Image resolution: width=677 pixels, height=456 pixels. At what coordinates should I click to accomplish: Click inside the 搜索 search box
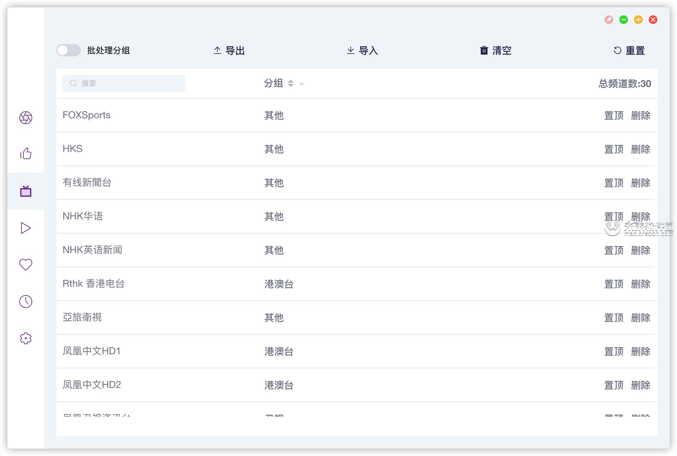(123, 83)
